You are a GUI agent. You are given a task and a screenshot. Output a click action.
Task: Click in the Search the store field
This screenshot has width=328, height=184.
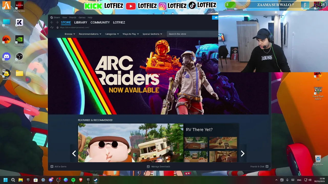(x=193, y=34)
